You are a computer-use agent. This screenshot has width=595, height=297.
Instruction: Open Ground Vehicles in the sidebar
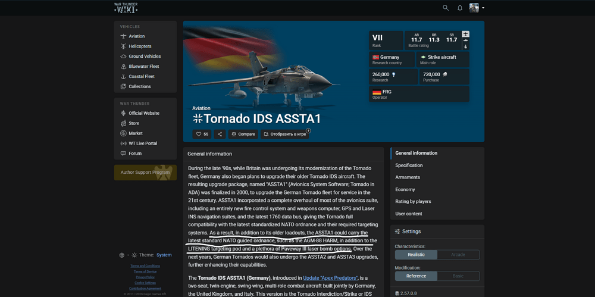tap(145, 56)
